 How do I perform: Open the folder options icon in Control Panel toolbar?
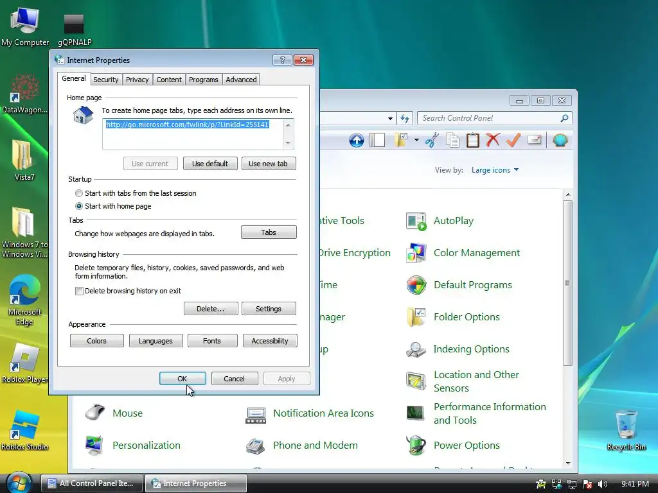point(402,140)
